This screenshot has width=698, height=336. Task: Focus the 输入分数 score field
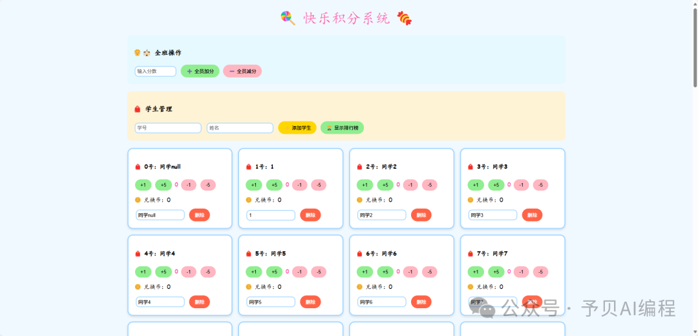coord(155,71)
